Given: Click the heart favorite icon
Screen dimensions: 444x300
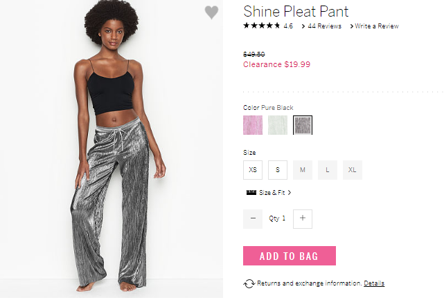Looking at the screenshot, I should (x=211, y=12).
